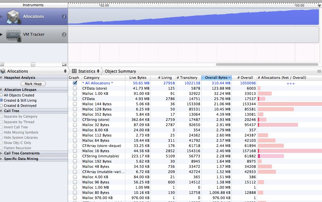
Task: Open VM Tracker info button
Action: click(64, 35)
